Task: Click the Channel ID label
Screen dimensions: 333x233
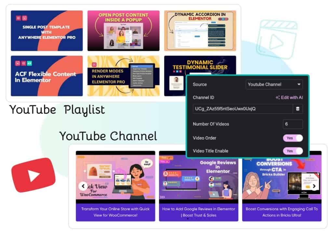Action: click(x=204, y=98)
